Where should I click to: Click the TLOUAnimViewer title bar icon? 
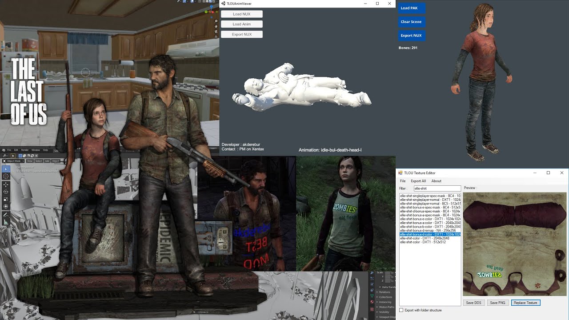coord(223,4)
